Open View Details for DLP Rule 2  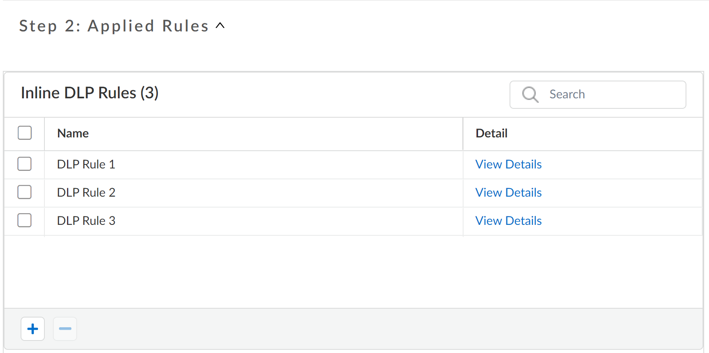pyautogui.click(x=508, y=193)
